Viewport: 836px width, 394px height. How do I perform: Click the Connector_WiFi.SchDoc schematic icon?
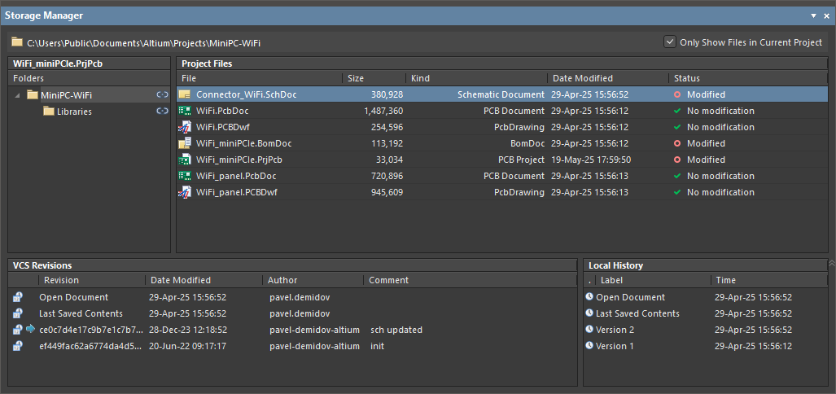click(185, 94)
